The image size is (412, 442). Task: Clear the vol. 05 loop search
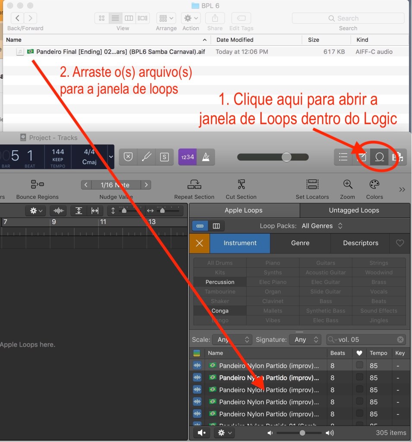point(400,340)
